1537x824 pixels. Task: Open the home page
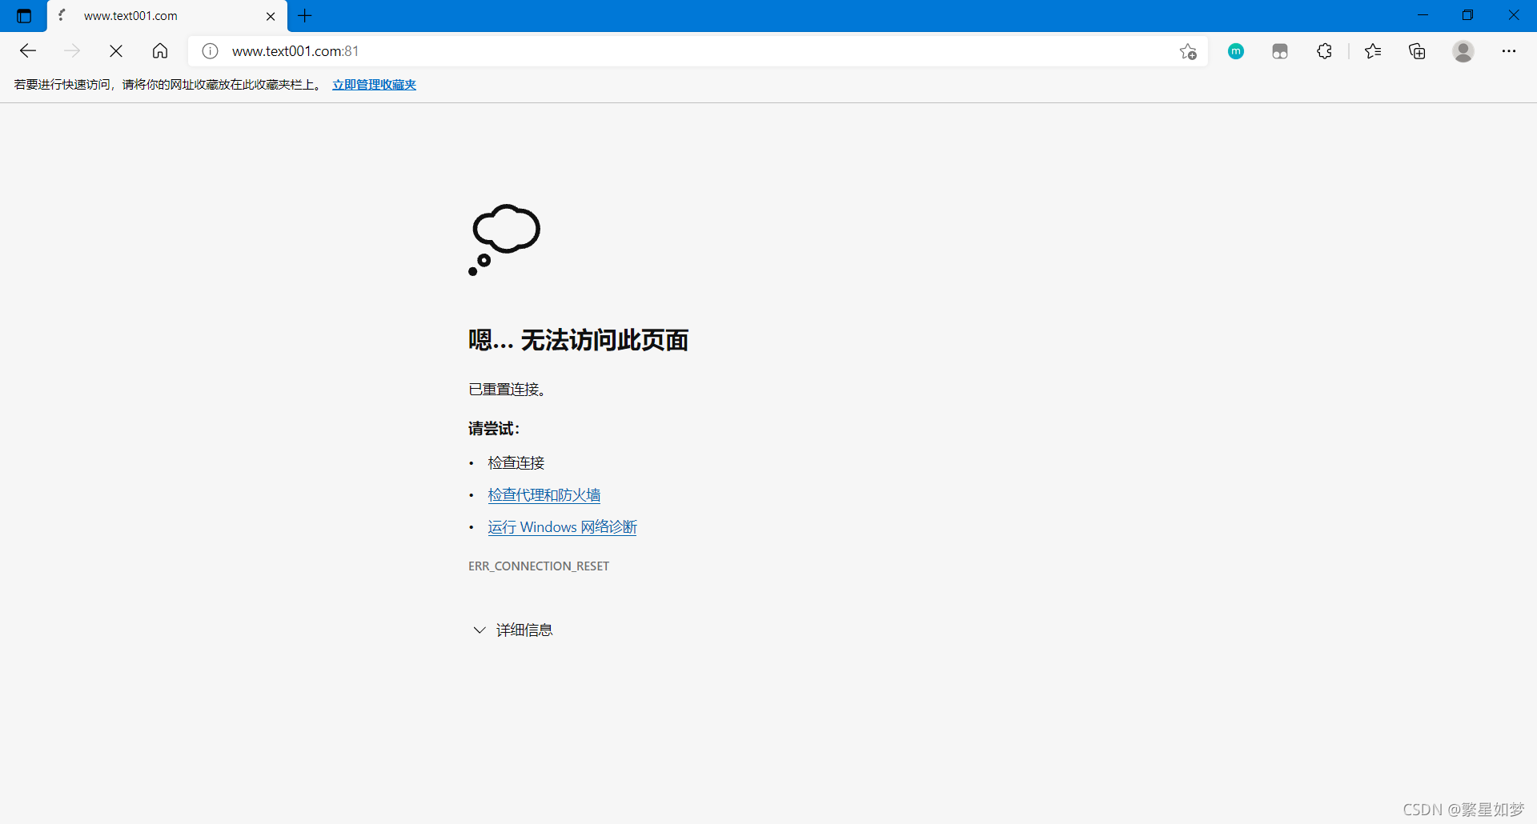(x=159, y=50)
